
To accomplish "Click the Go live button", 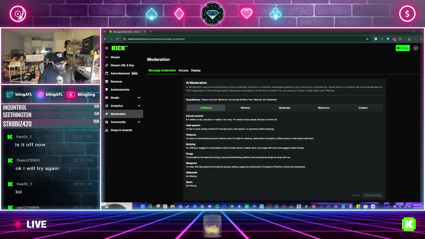I will click(x=403, y=48).
